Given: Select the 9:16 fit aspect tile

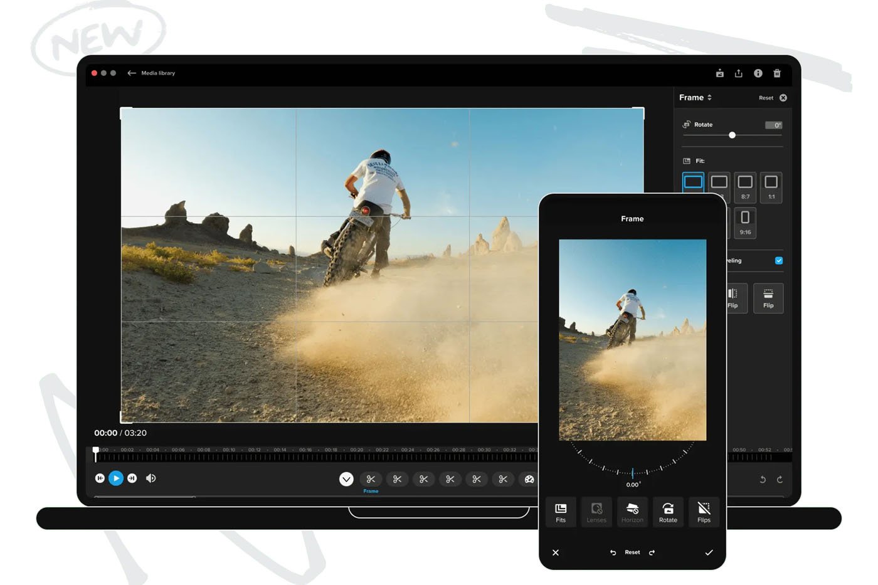Looking at the screenshot, I should click(745, 223).
